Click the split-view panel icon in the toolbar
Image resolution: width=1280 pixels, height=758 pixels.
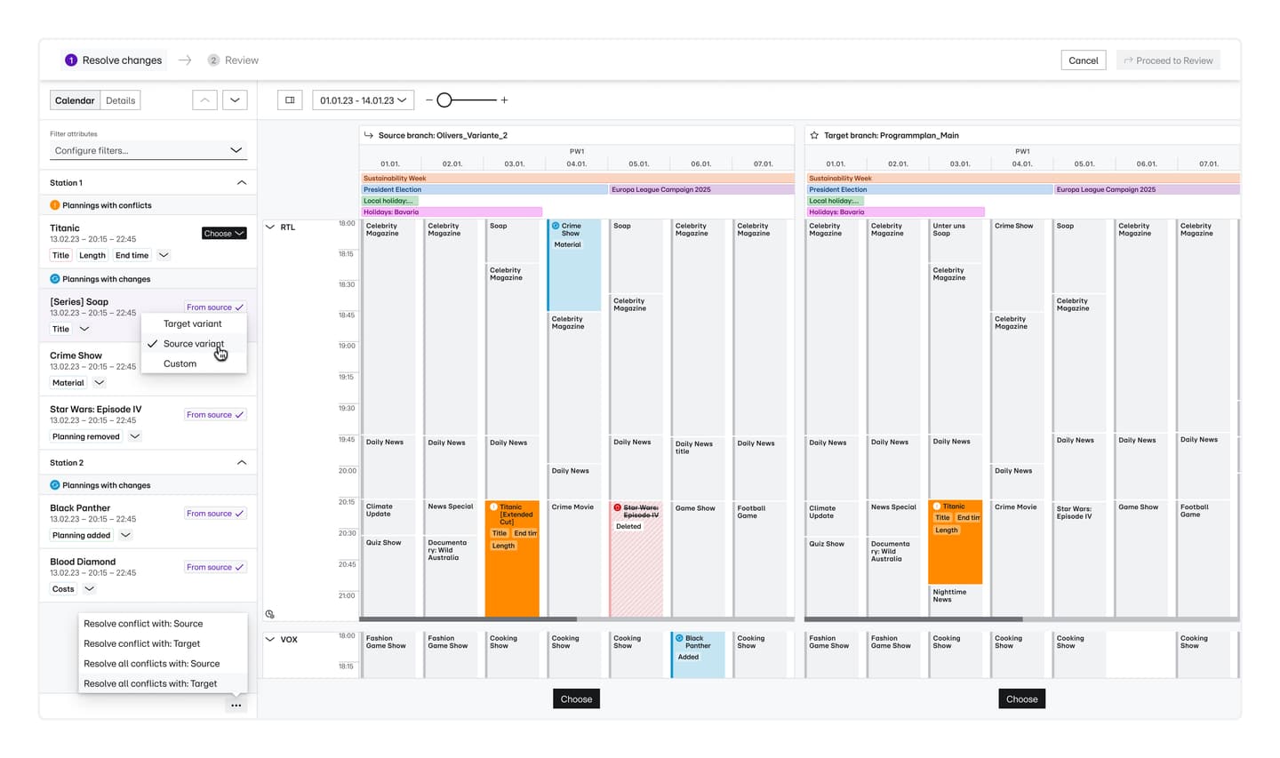point(289,100)
